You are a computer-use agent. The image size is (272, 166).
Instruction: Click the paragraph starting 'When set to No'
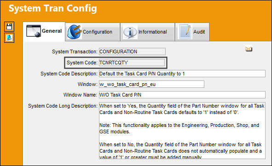(180, 151)
